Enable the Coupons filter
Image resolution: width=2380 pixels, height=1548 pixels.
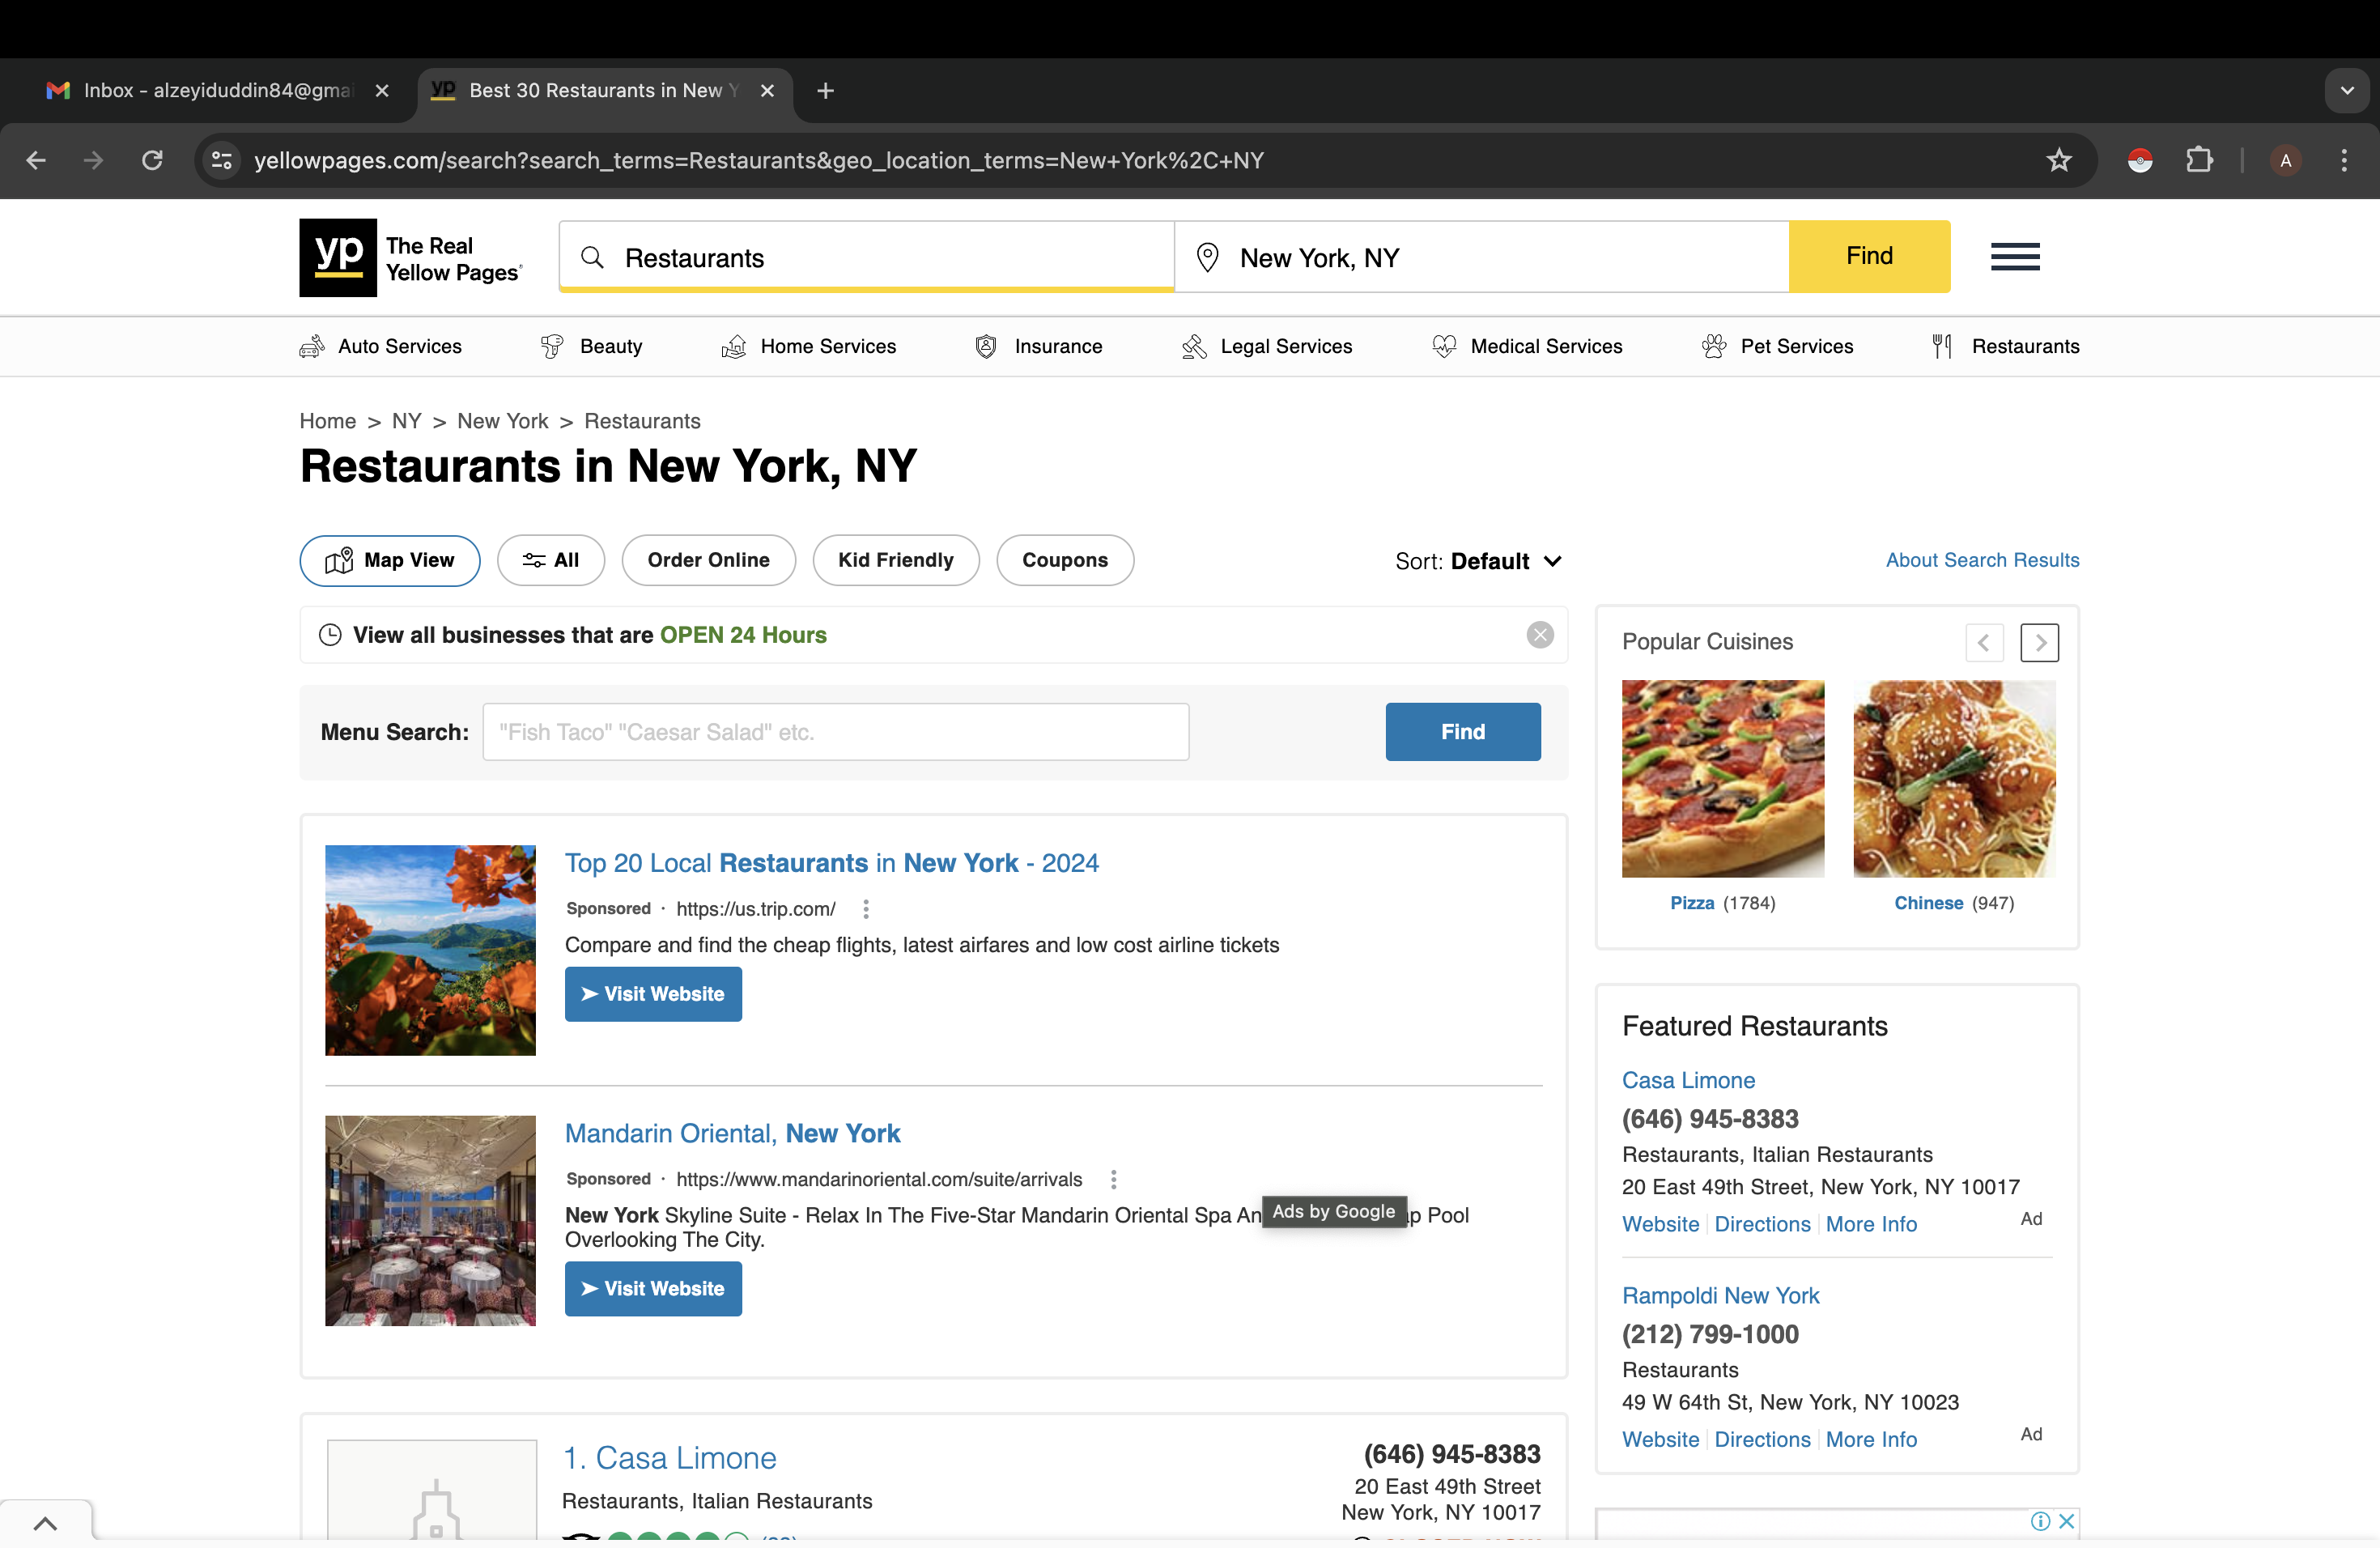(x=1064, y=560)
